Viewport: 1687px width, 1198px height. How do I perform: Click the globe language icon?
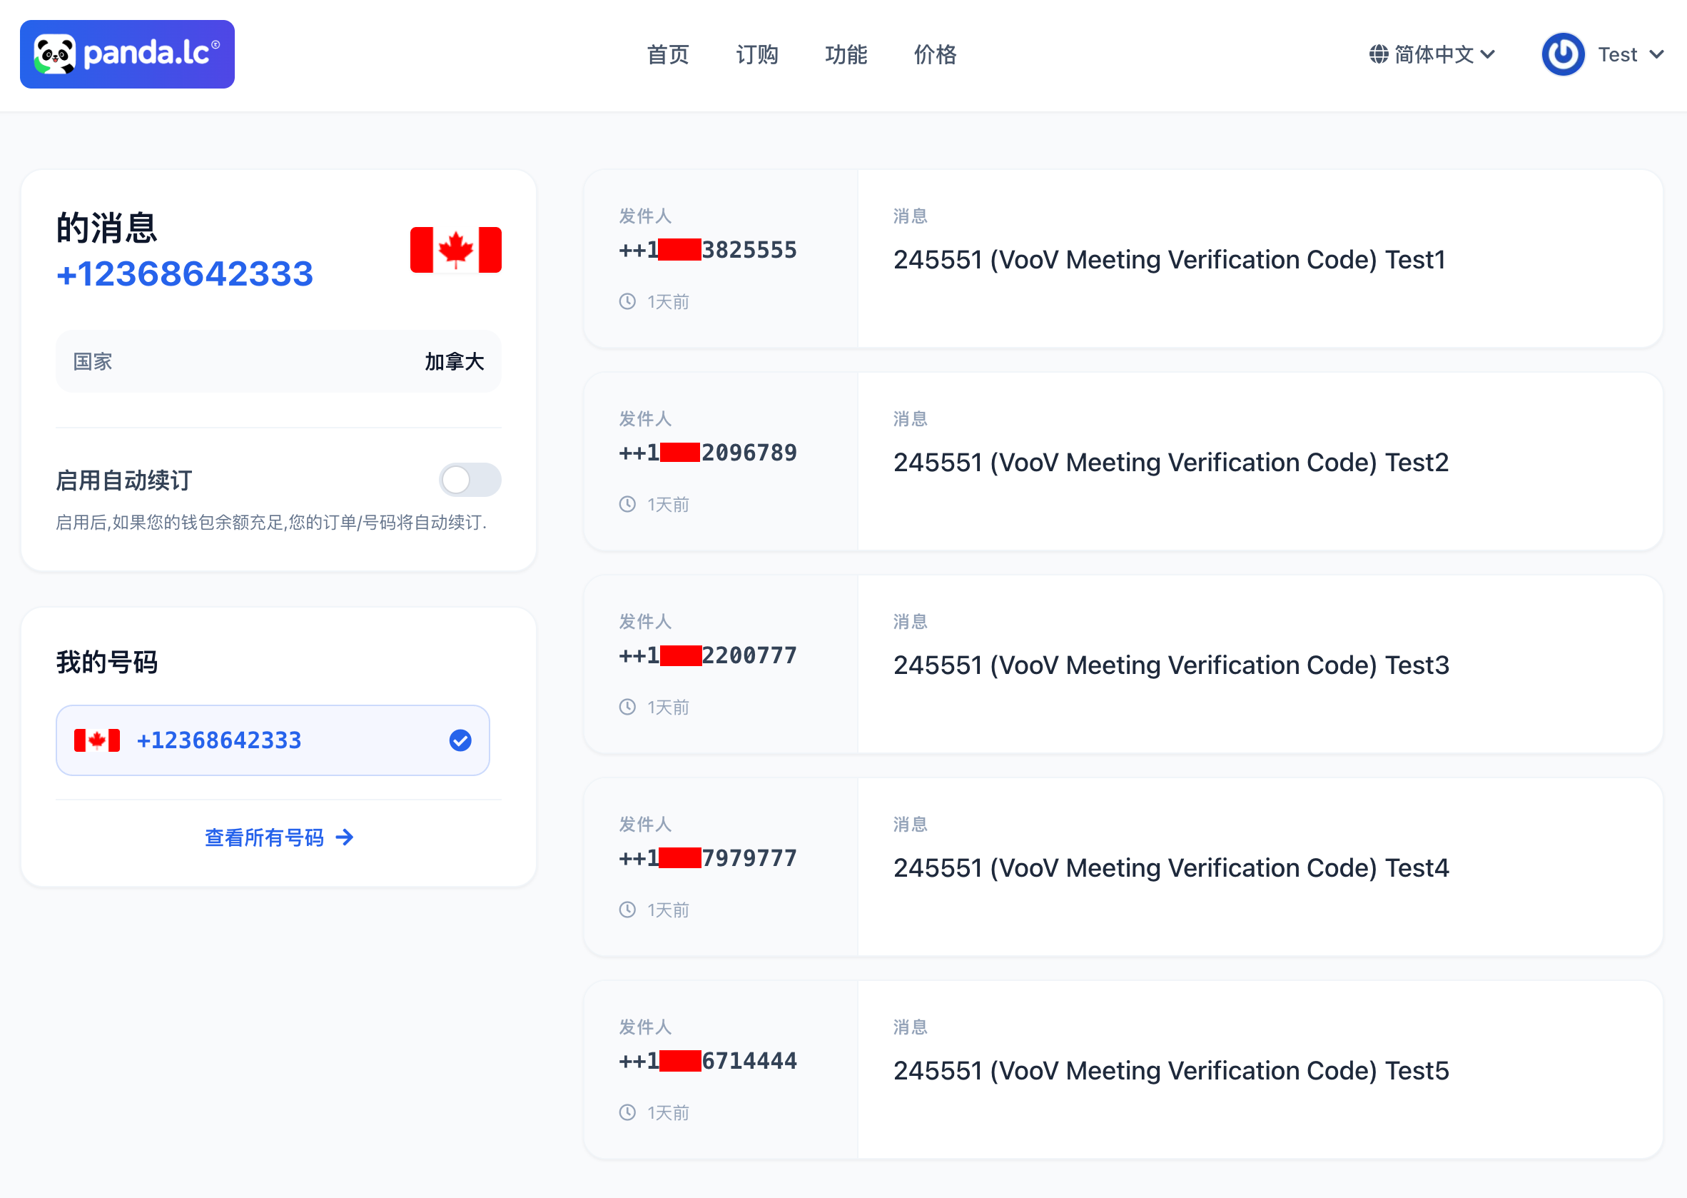(x=1378, y=54)
